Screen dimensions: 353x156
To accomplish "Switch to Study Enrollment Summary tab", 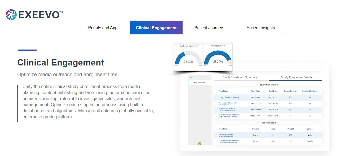I will (x=240, y=77).
